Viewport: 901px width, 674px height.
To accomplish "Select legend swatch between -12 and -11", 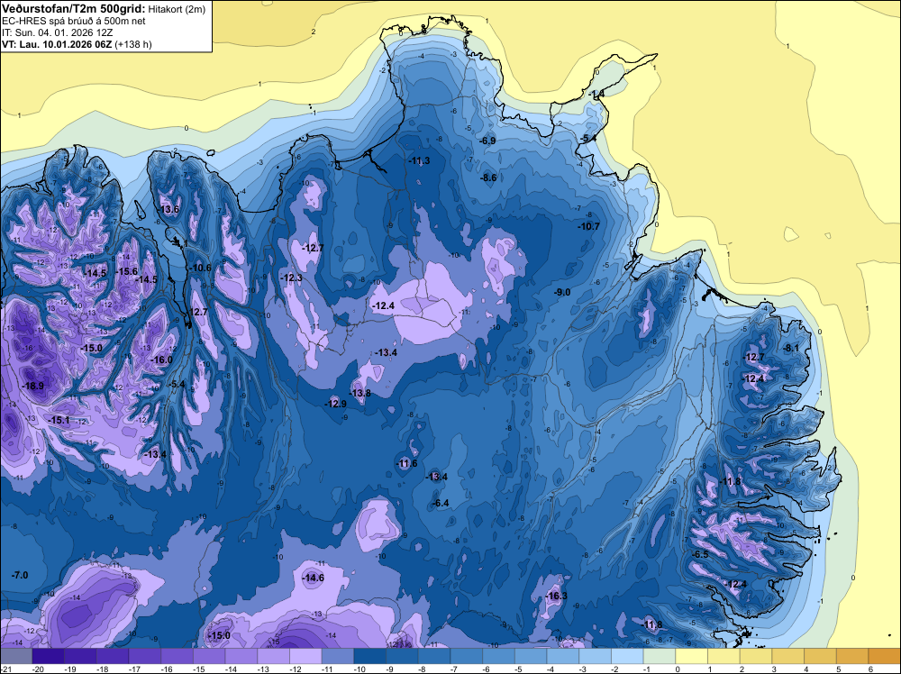I will (305, 656).
